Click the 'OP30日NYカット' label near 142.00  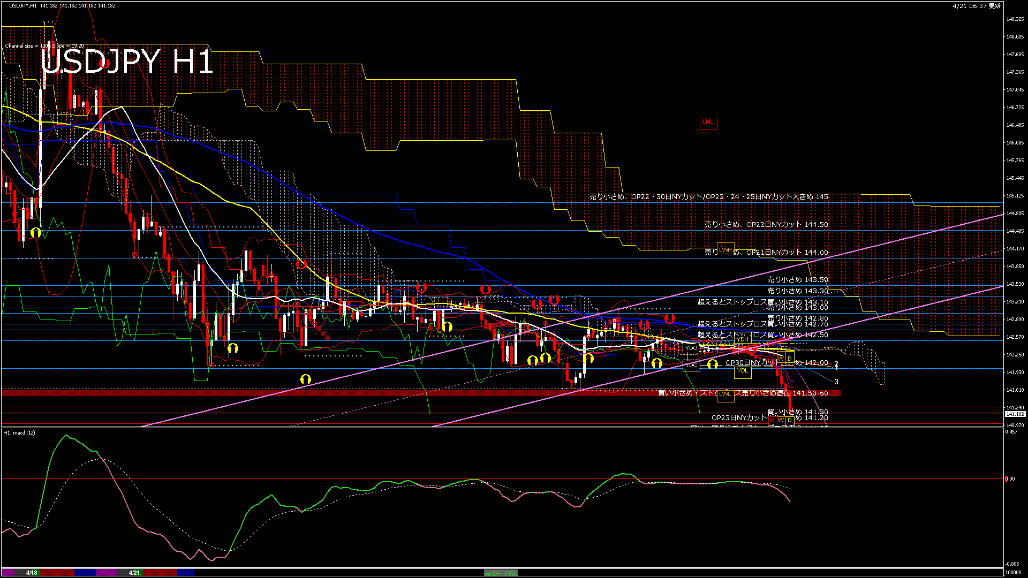[749, 363]
